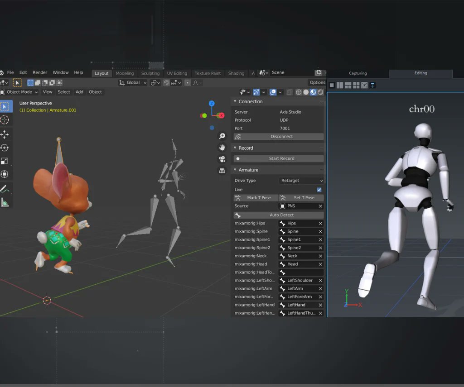Choose the invert selection mode icon
464x387 pixels.
(52, 83)
